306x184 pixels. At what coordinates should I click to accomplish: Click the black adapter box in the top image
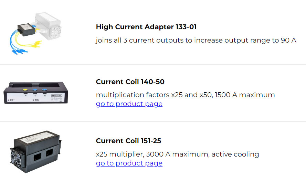click(27, 30)
